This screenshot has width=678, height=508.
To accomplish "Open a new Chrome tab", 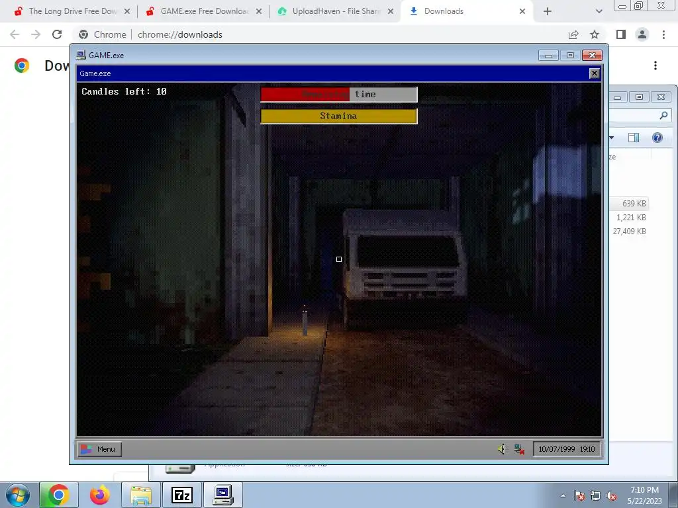I will (548, 12).
